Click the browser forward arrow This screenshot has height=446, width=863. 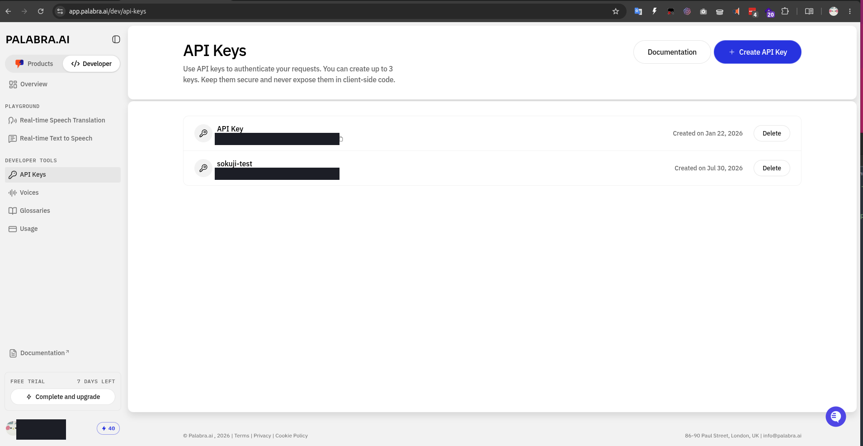[x=24, y=11]
